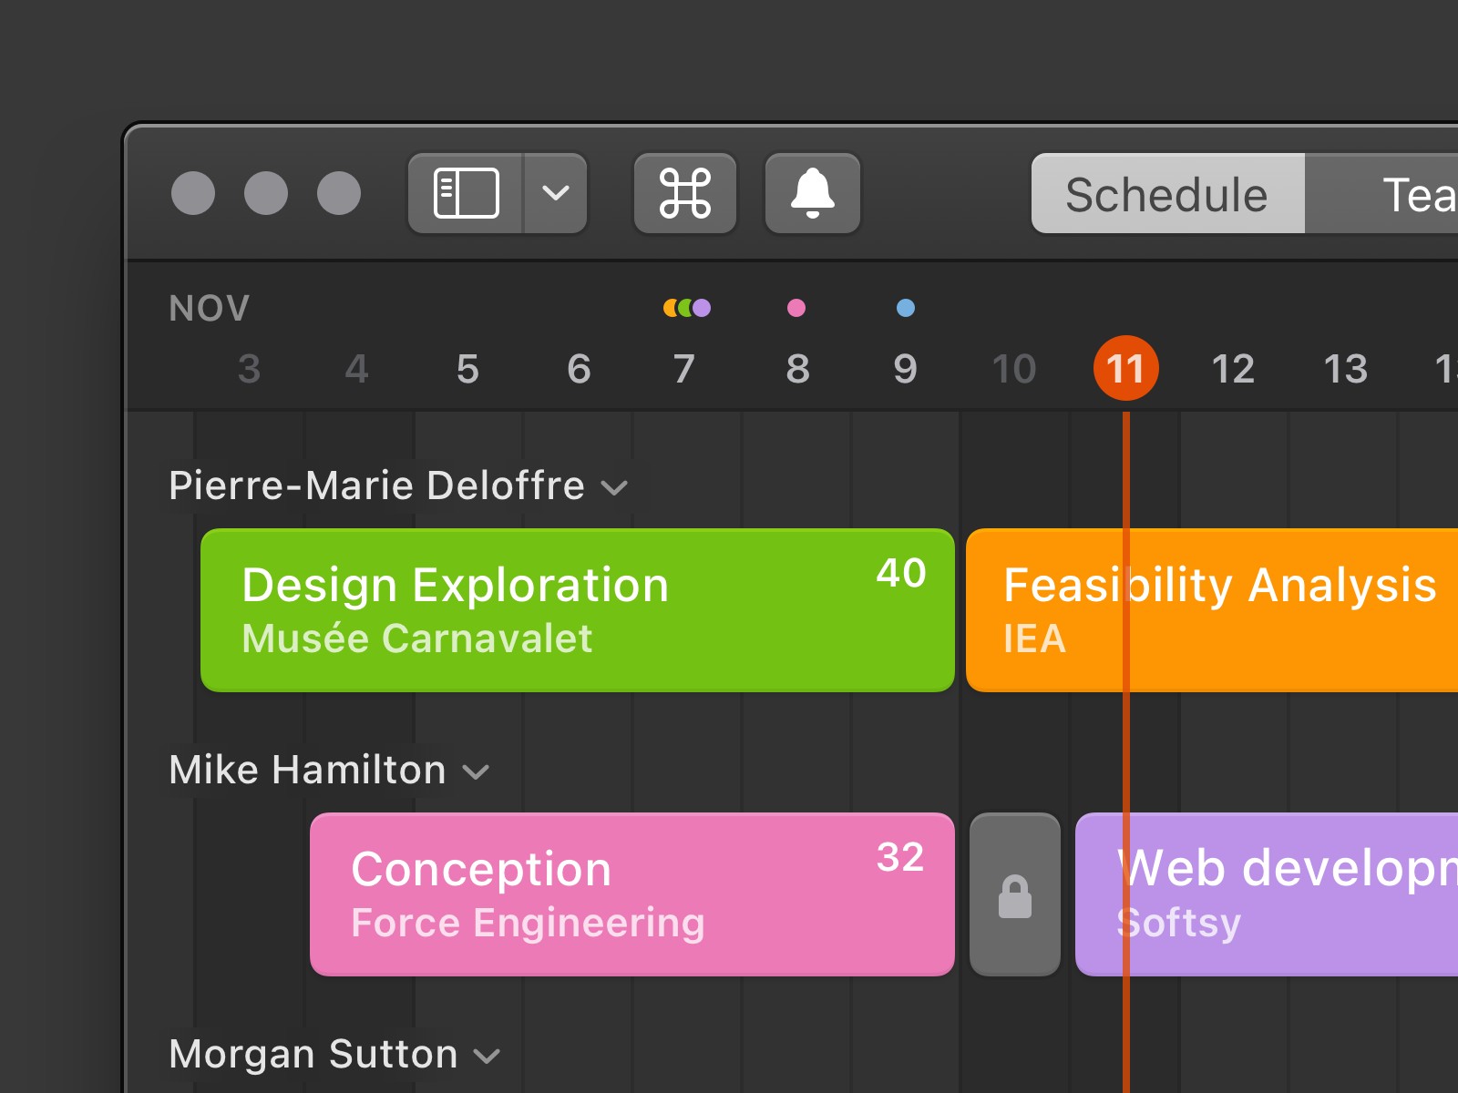Open notifications bell
The height and width of the screenshot is (1093, 1458).
812,193
